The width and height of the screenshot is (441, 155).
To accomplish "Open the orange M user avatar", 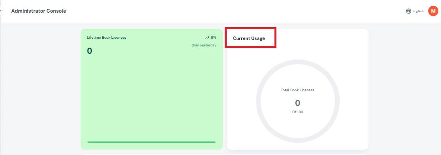I will pos(433,11).
